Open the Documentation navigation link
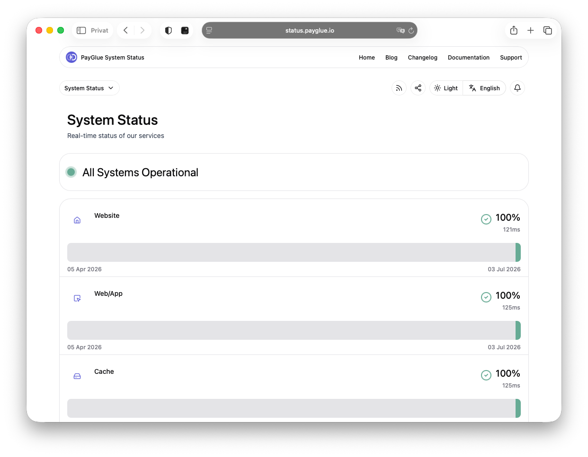Image resolution: width=588 pixels, height=457 pixels. pyautogui.click(x=469, y=57)
